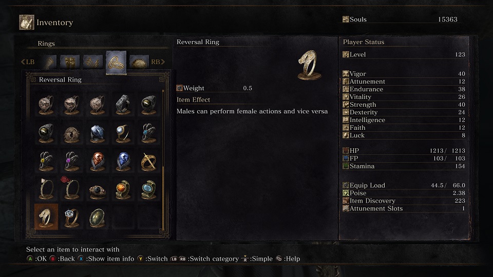Select the crossed golden band ring
The height and width of the screenshot is (277, 493).
click(149, 161)
